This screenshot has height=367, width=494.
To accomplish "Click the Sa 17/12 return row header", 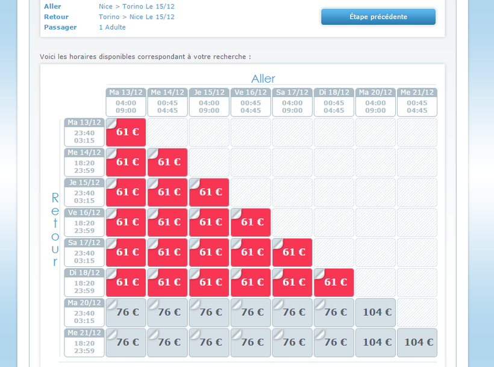I will [x=84, y=243].
